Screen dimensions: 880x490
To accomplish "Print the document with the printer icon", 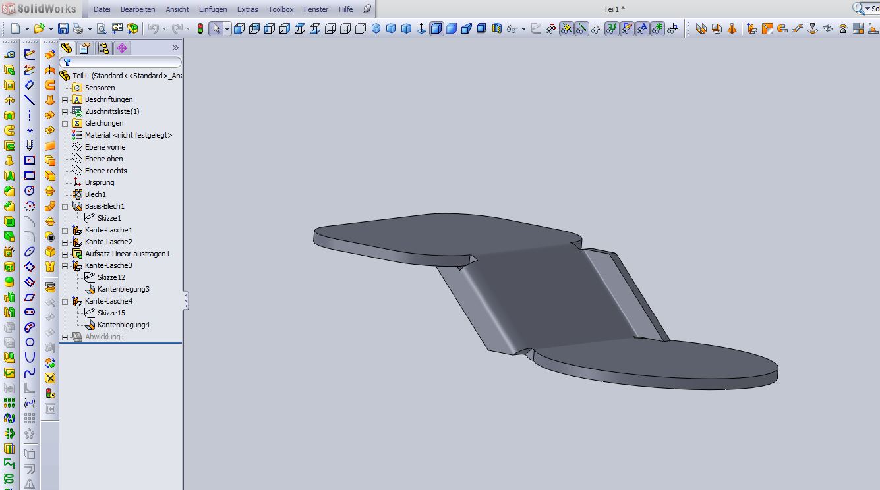I will (x=78, y=29).
